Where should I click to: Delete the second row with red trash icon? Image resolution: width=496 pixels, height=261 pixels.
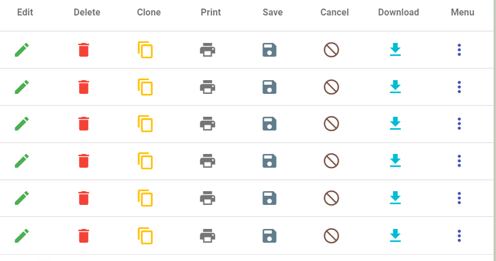(x=84, y=87)
